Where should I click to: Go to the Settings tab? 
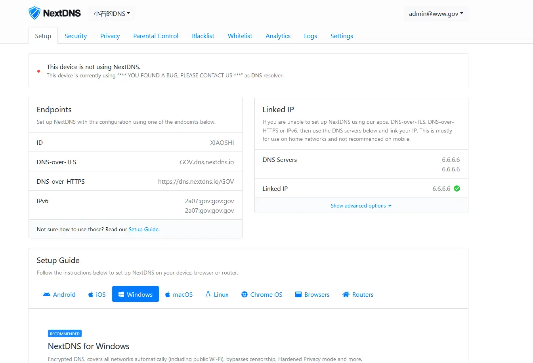(342, 36)
